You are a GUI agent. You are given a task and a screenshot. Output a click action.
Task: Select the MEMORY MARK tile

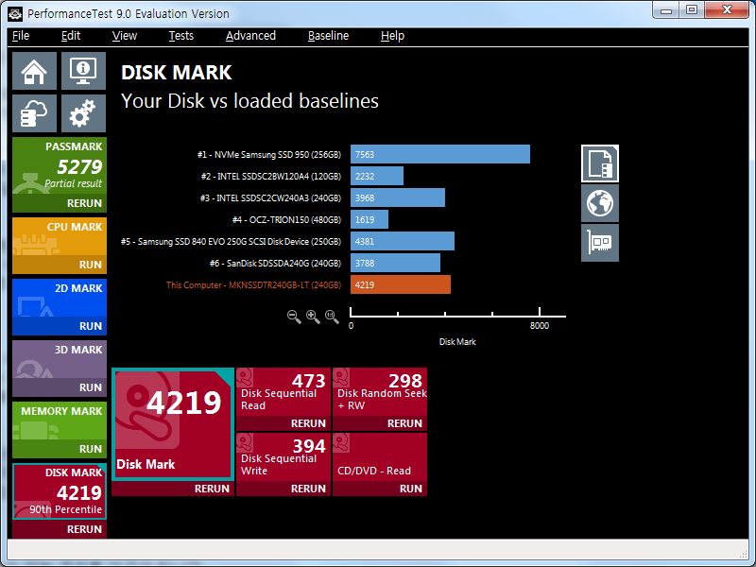[60, 421]
